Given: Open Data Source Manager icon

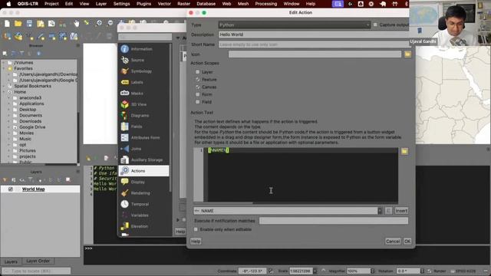Looking at the screenshot, I should pos(7,36).
